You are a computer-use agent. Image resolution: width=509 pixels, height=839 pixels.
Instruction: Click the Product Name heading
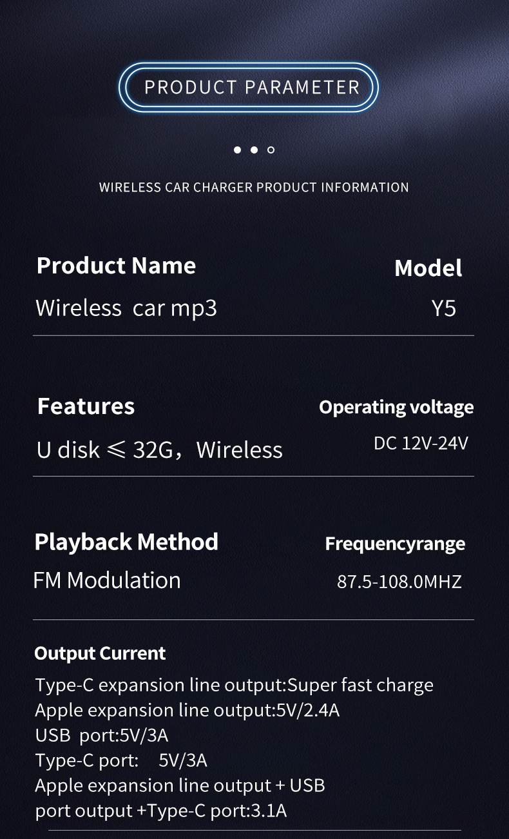116,266
